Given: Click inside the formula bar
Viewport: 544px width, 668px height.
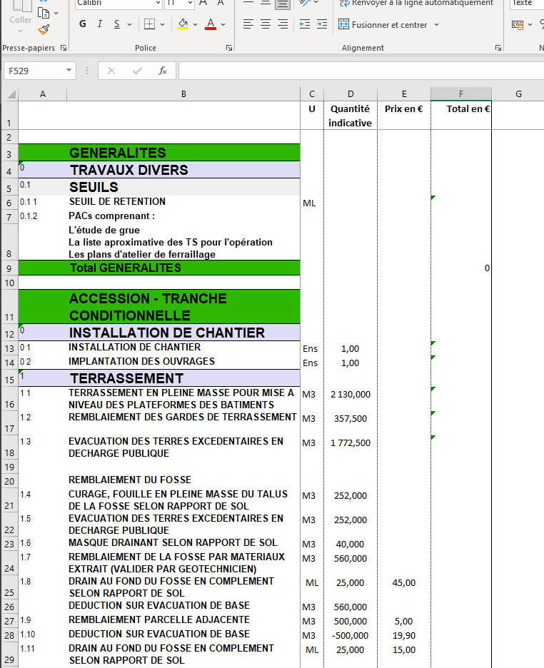Looking at the screenshot, I should (x=361, y=71).
